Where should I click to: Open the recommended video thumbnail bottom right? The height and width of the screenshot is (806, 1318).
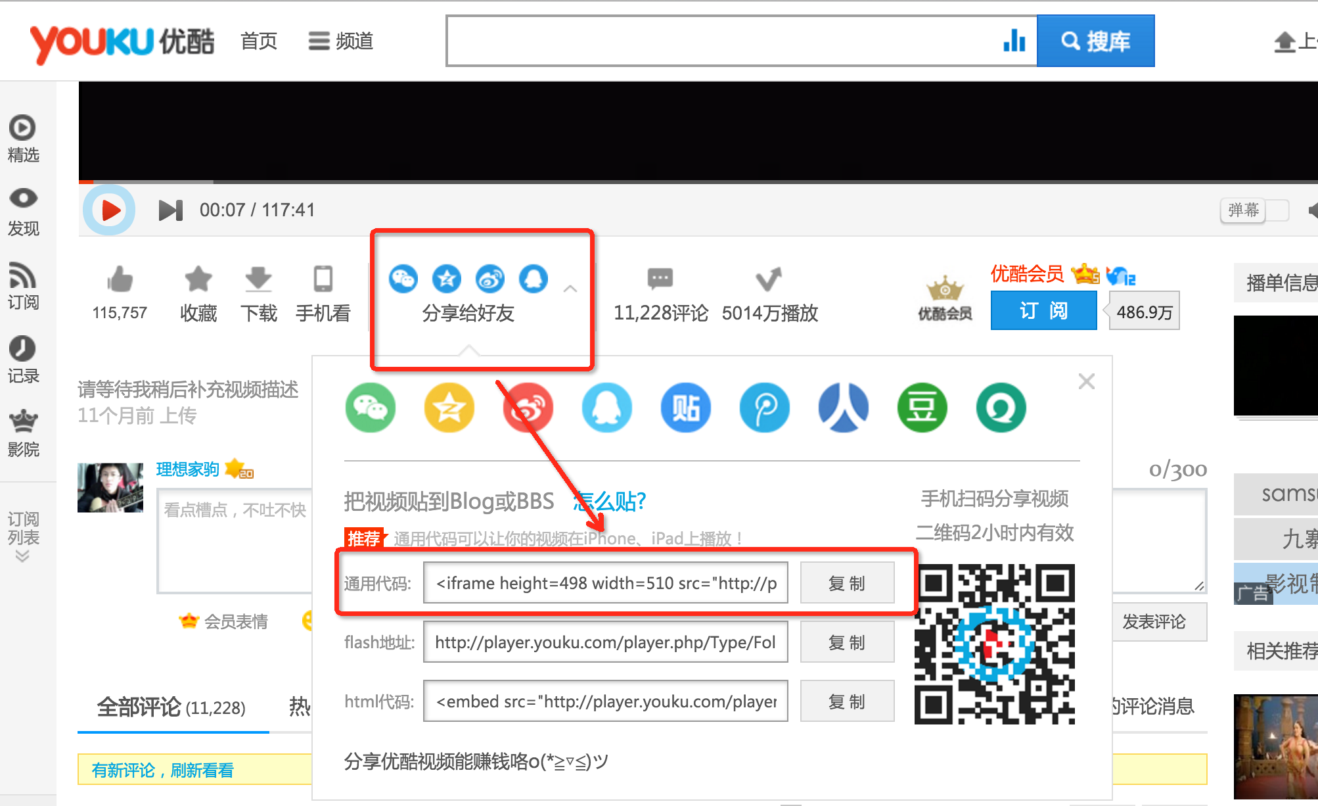[x=1276, y=747]
